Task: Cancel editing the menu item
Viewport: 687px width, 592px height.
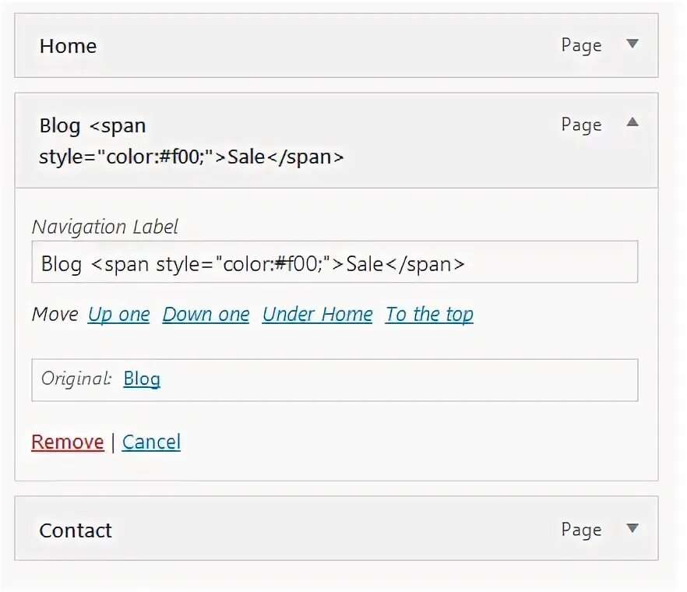Action: [x=151, y=442]
